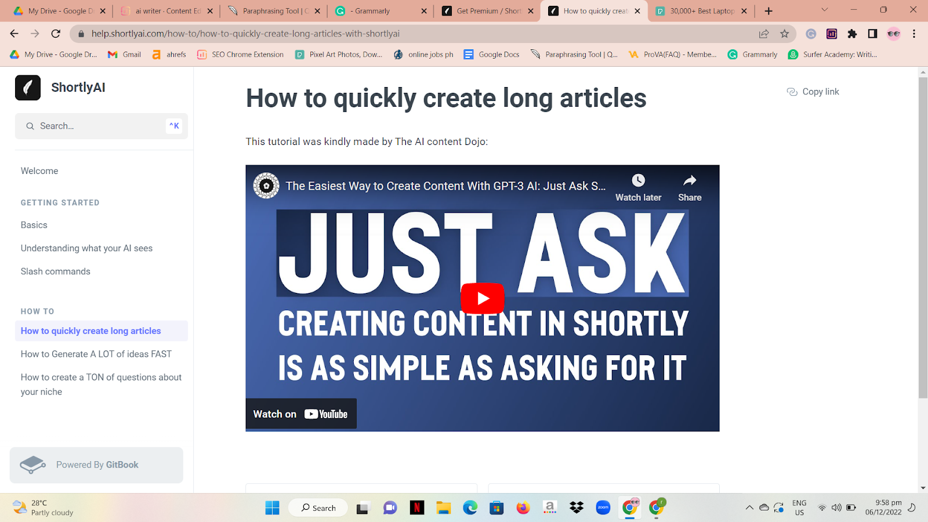Click Watch on YouTube button
928x522 pixels.
(301, 414)
